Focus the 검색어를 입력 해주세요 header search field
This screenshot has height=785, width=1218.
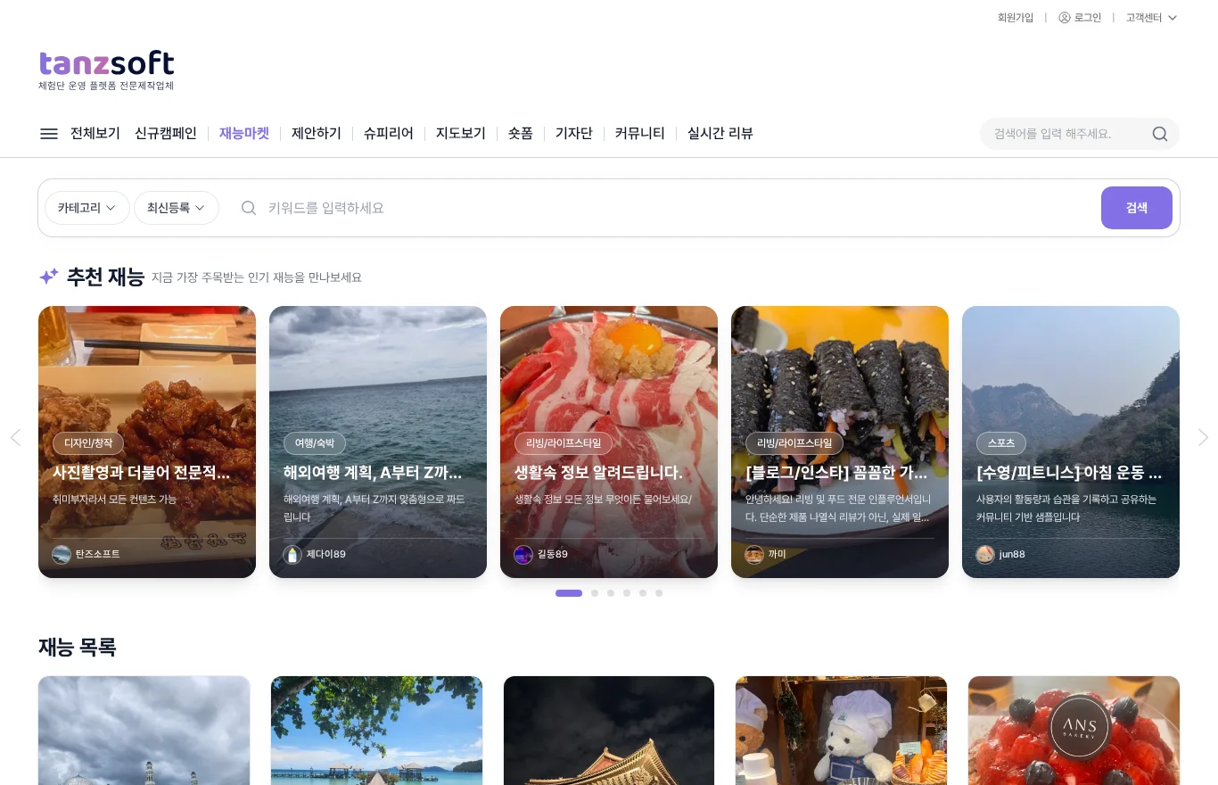pyautogui.click(x=1066, y=134)
